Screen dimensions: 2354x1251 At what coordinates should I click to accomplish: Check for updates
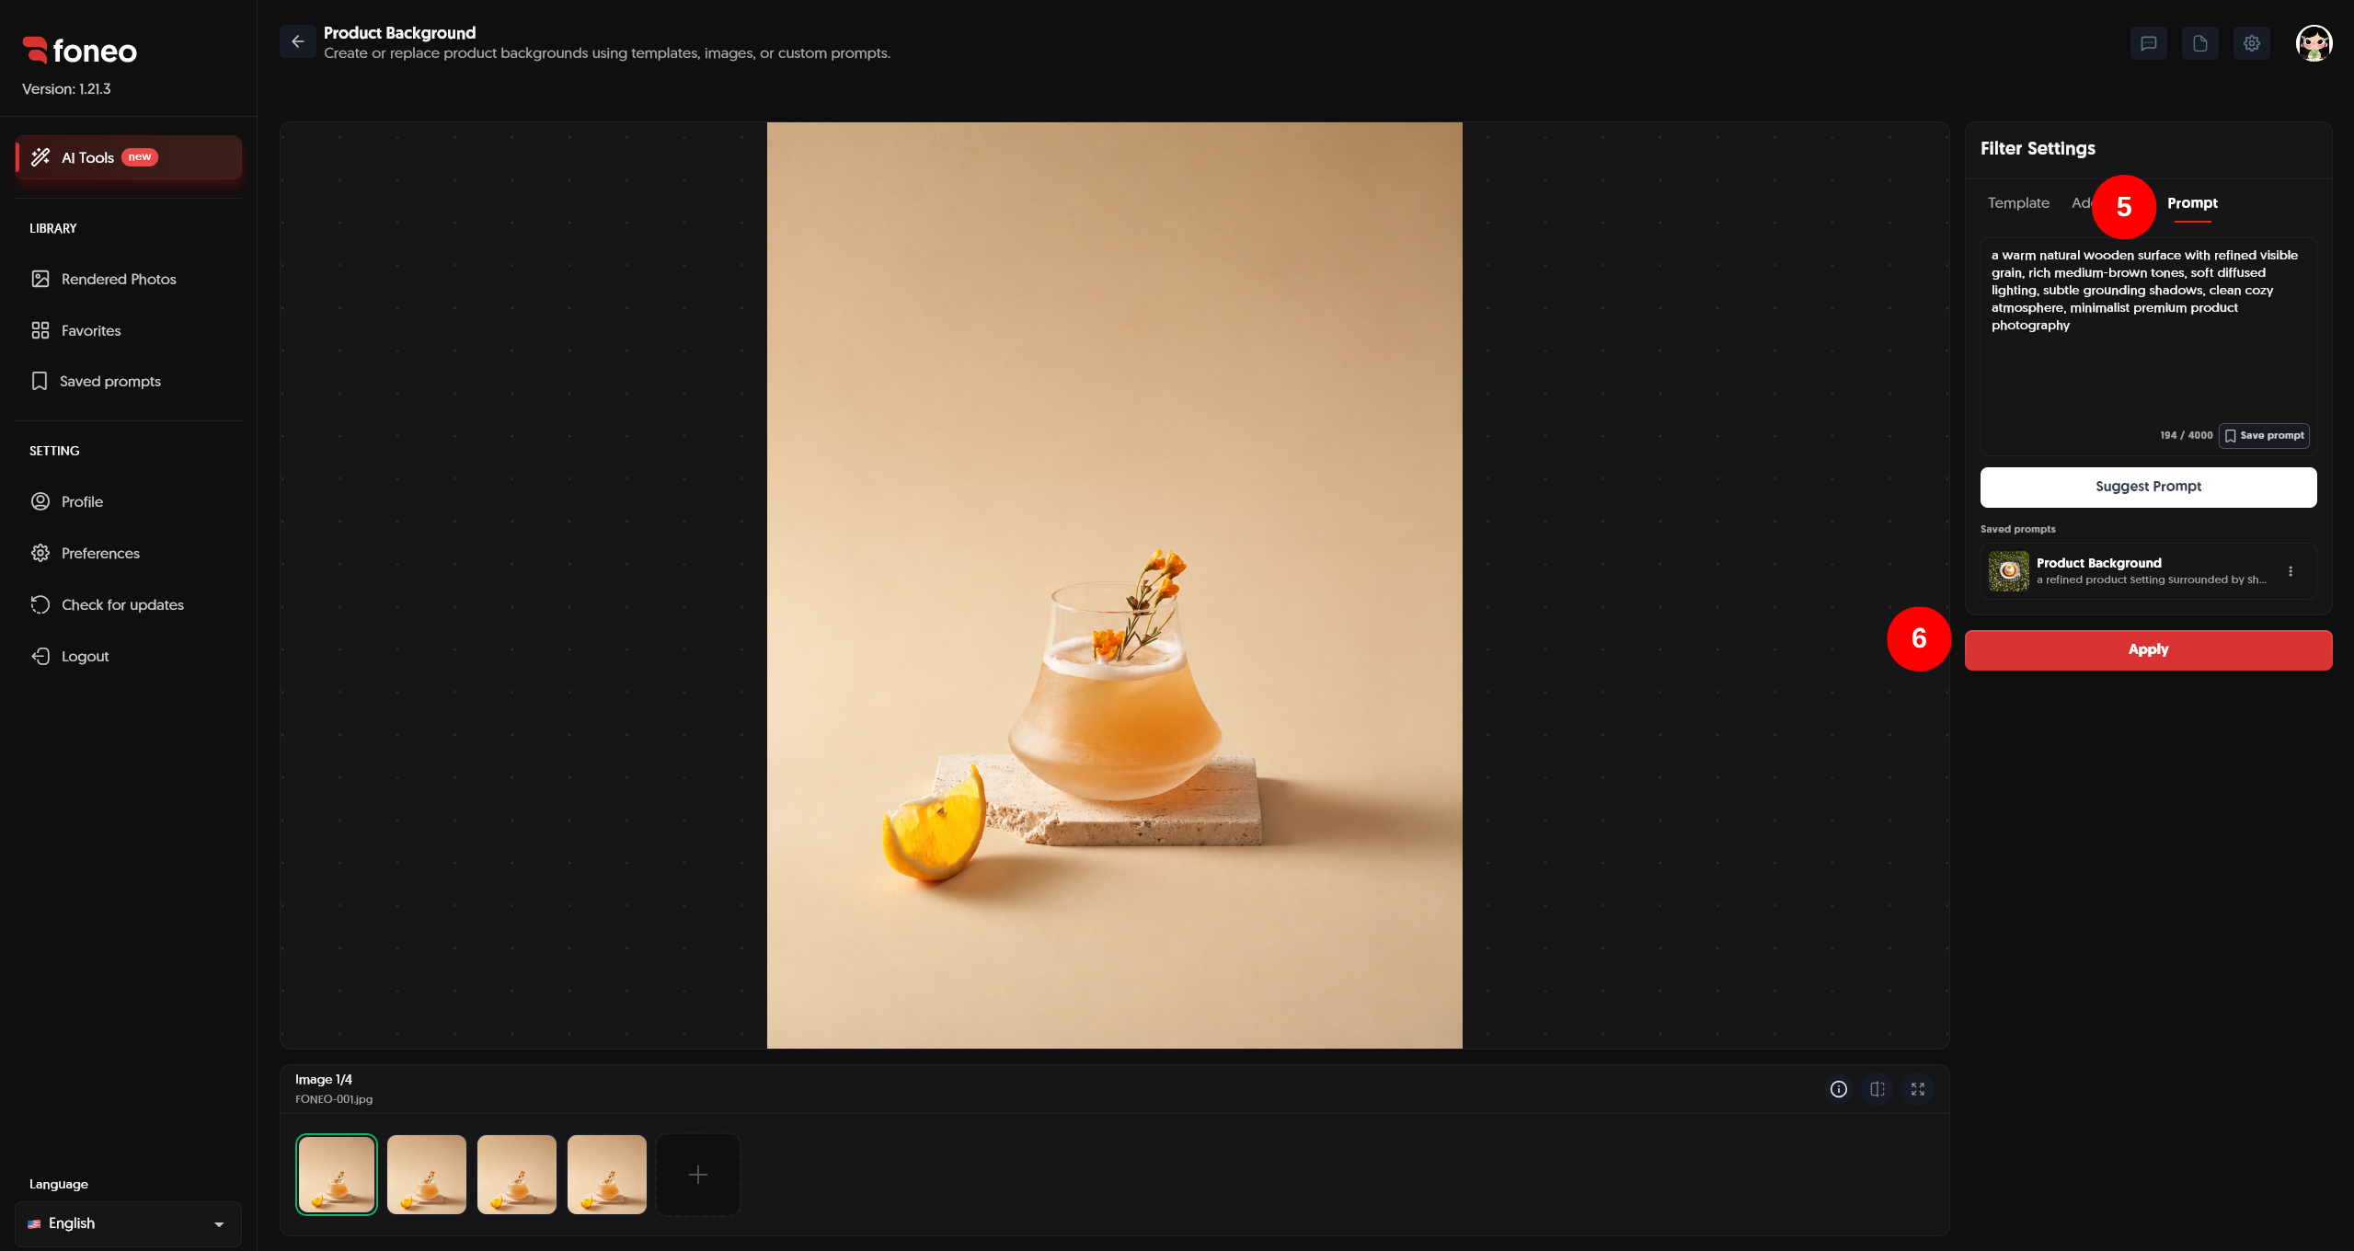tap(122, 604)
